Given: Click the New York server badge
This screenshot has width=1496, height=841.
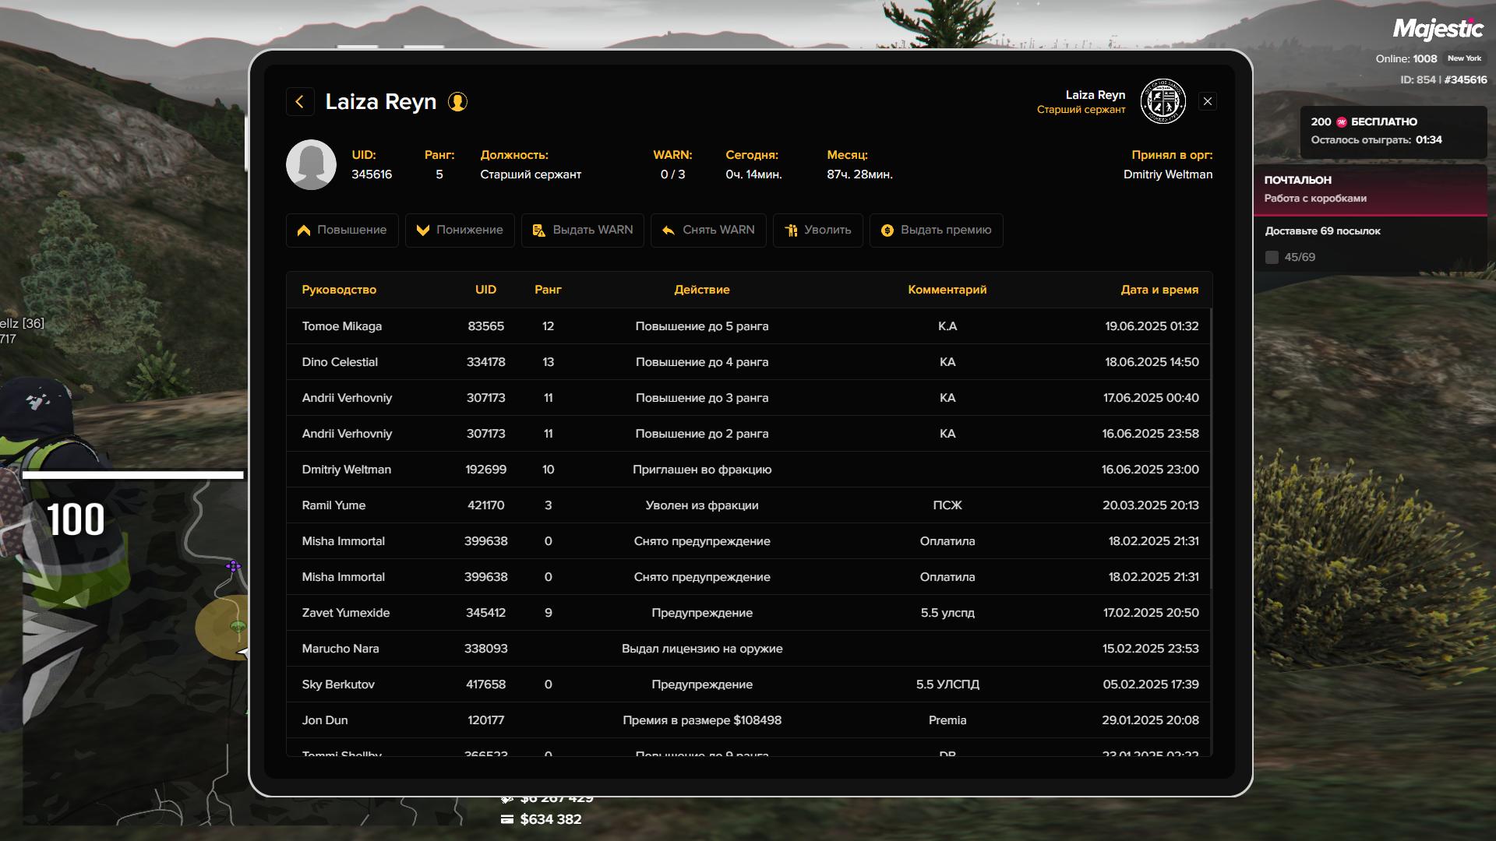Looking at the screenshot, I should 1464,58.
